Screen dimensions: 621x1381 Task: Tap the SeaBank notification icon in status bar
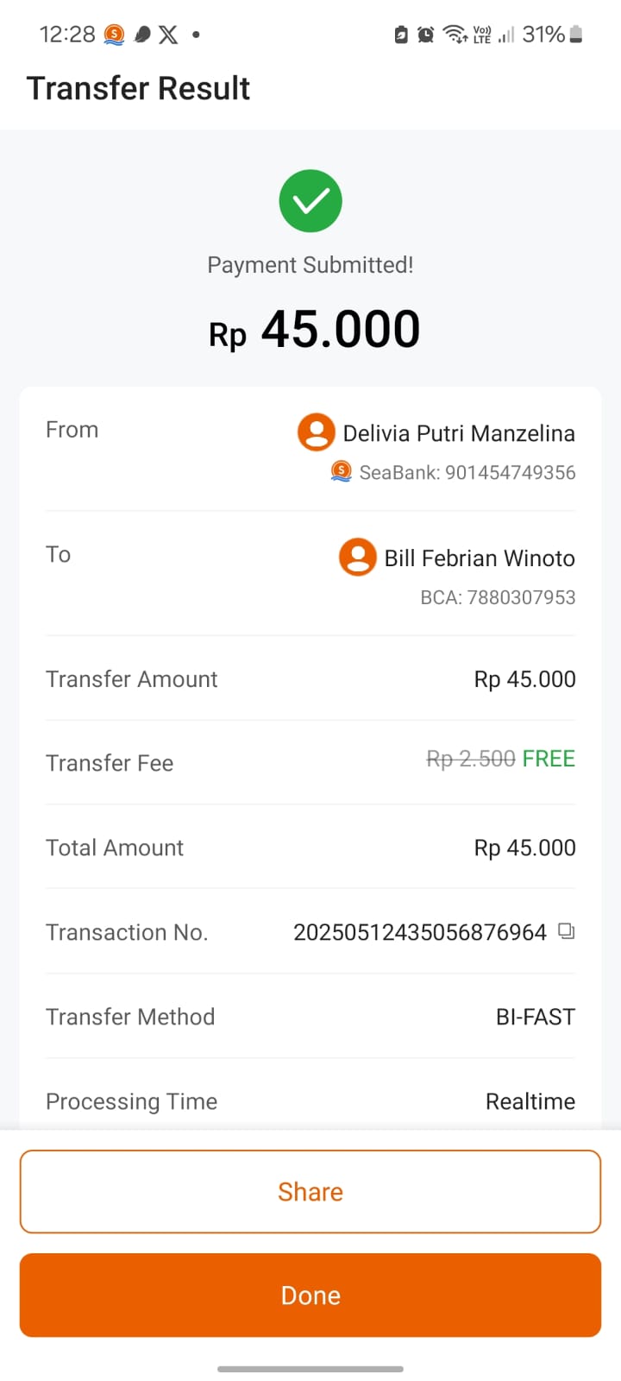(x=114, y=35)
